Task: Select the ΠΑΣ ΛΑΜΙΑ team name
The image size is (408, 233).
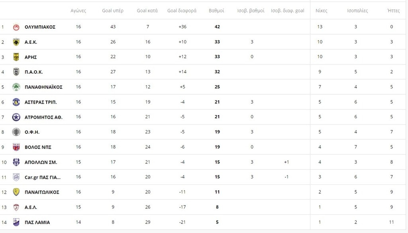Action: point(37,222)
